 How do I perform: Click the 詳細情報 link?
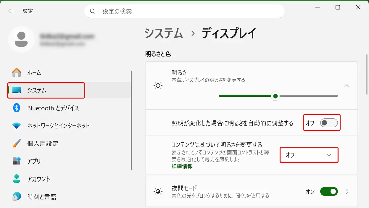click(x=182, y=166)
